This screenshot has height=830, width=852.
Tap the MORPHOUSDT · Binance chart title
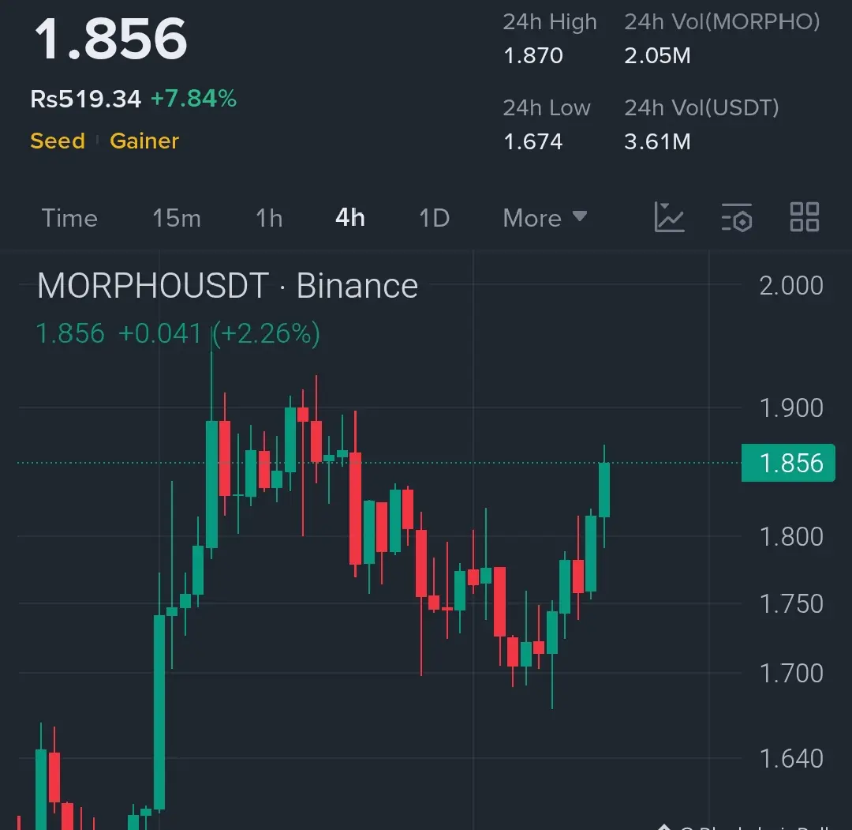point(228,286)
